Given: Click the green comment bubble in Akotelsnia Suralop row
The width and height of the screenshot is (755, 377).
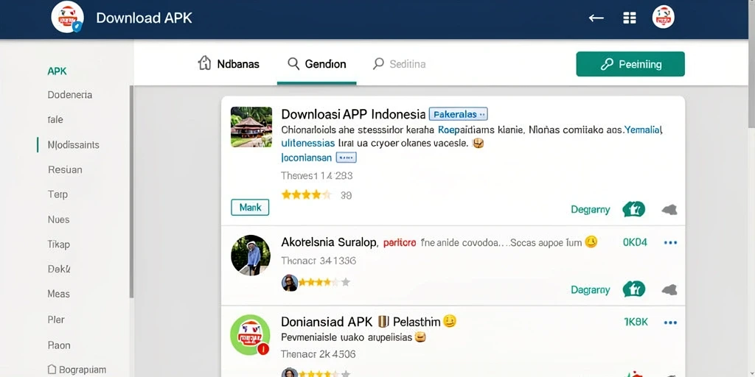Looking at the screenshot, I should pos(633,289).
